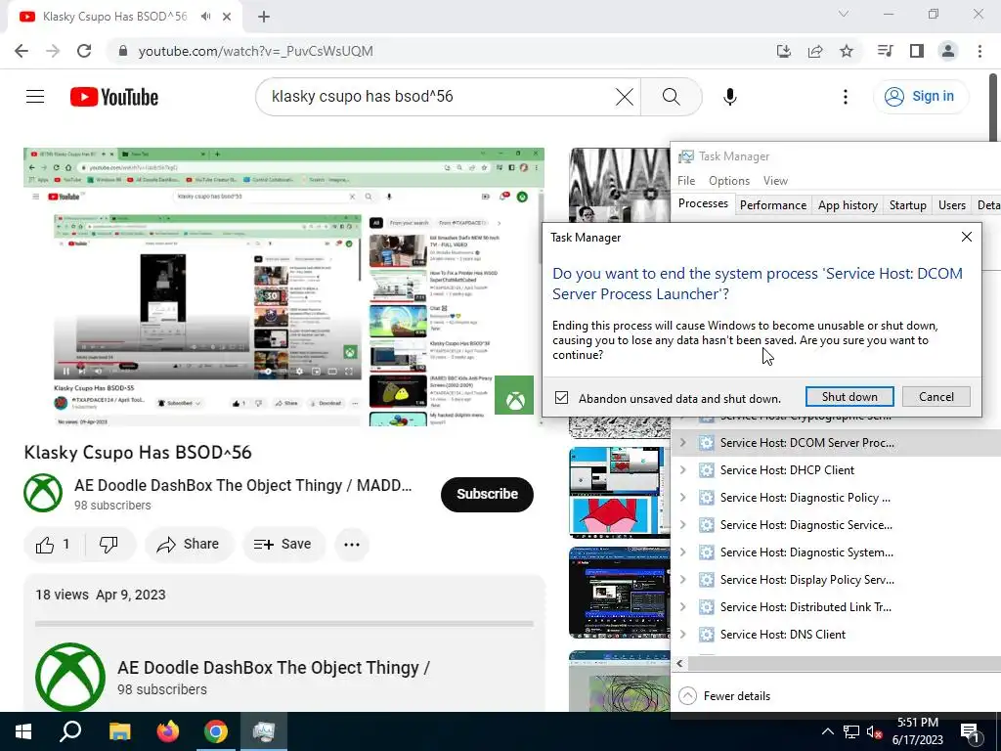Open Chrome profile avatar
Screen dimensions: 1001x751
point(948,51)
